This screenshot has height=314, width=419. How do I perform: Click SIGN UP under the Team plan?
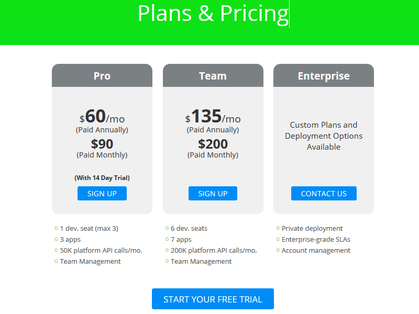pyautogui.click(x=213, y=193)
